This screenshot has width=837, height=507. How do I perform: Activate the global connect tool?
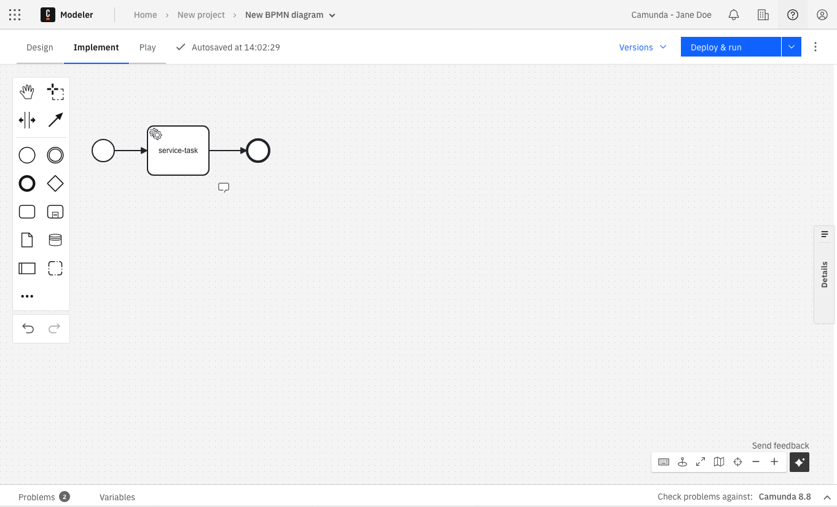55,120
